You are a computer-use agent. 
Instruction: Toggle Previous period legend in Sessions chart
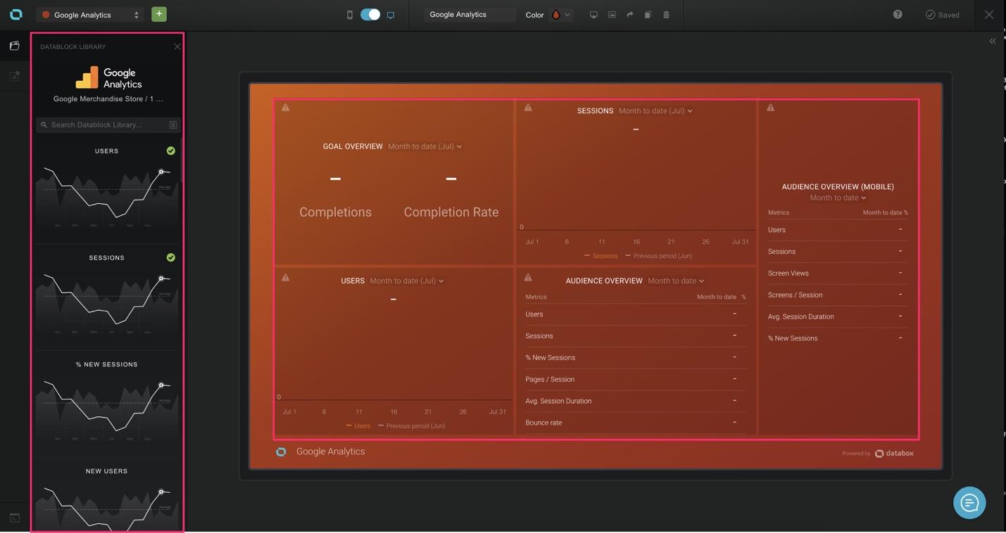(659, 256)
